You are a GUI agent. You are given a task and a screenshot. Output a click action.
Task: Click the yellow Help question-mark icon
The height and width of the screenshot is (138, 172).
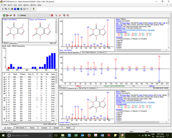point(34,9)
